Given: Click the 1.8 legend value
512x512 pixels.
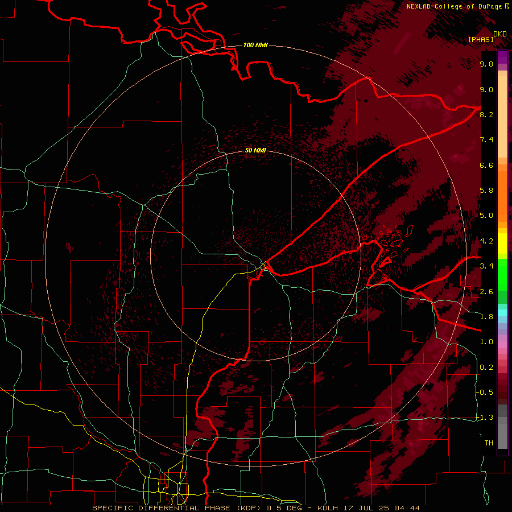Looking at the screenshot, I should [x=486, y=317].
